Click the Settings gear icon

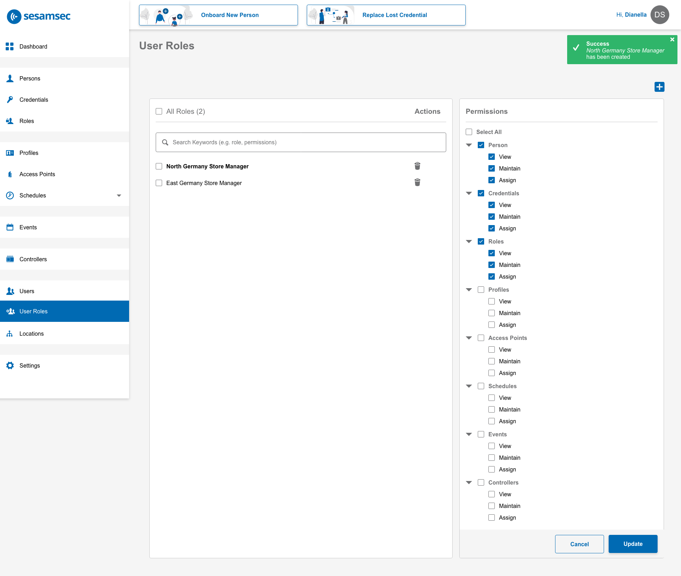(10, 365)
